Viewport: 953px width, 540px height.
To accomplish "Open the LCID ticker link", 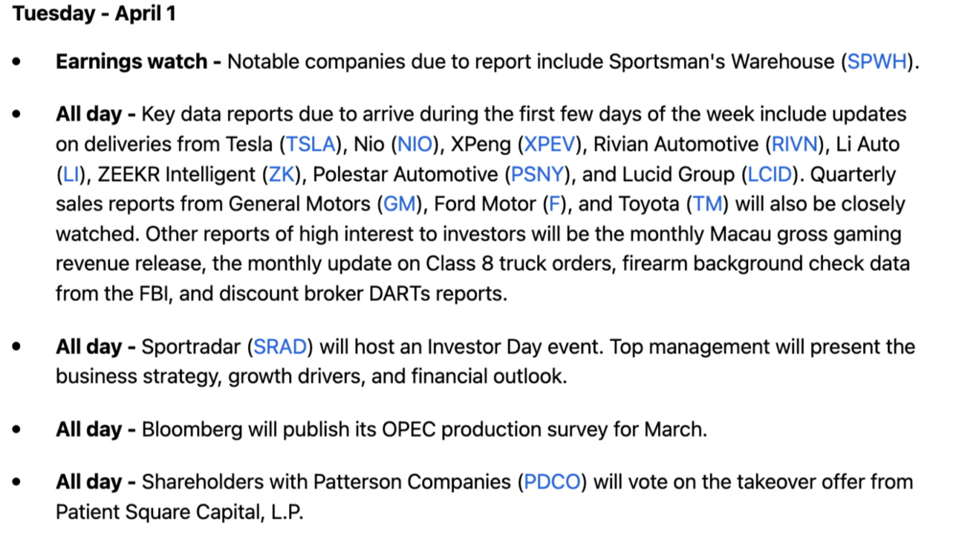I will [x=771, y=174].
